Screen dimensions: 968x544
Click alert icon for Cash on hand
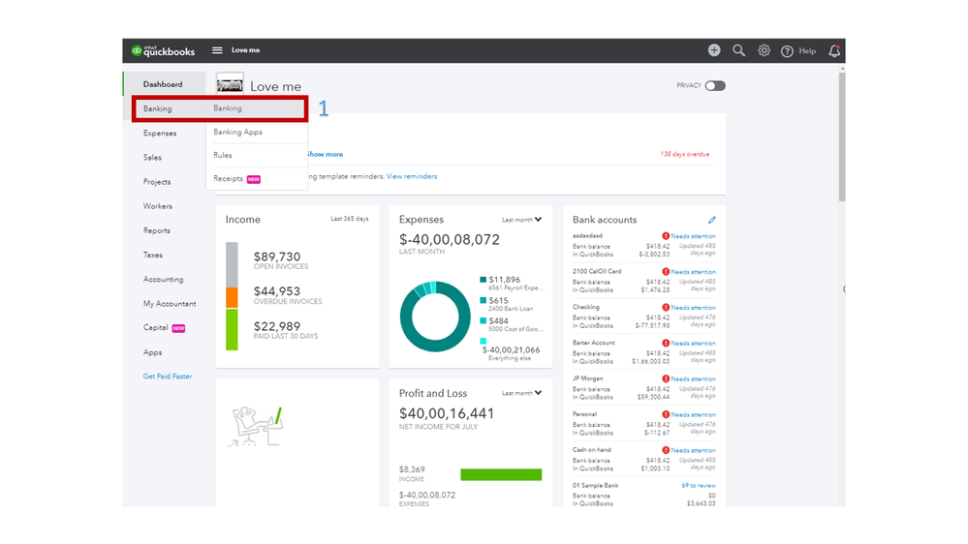point(666,451)
